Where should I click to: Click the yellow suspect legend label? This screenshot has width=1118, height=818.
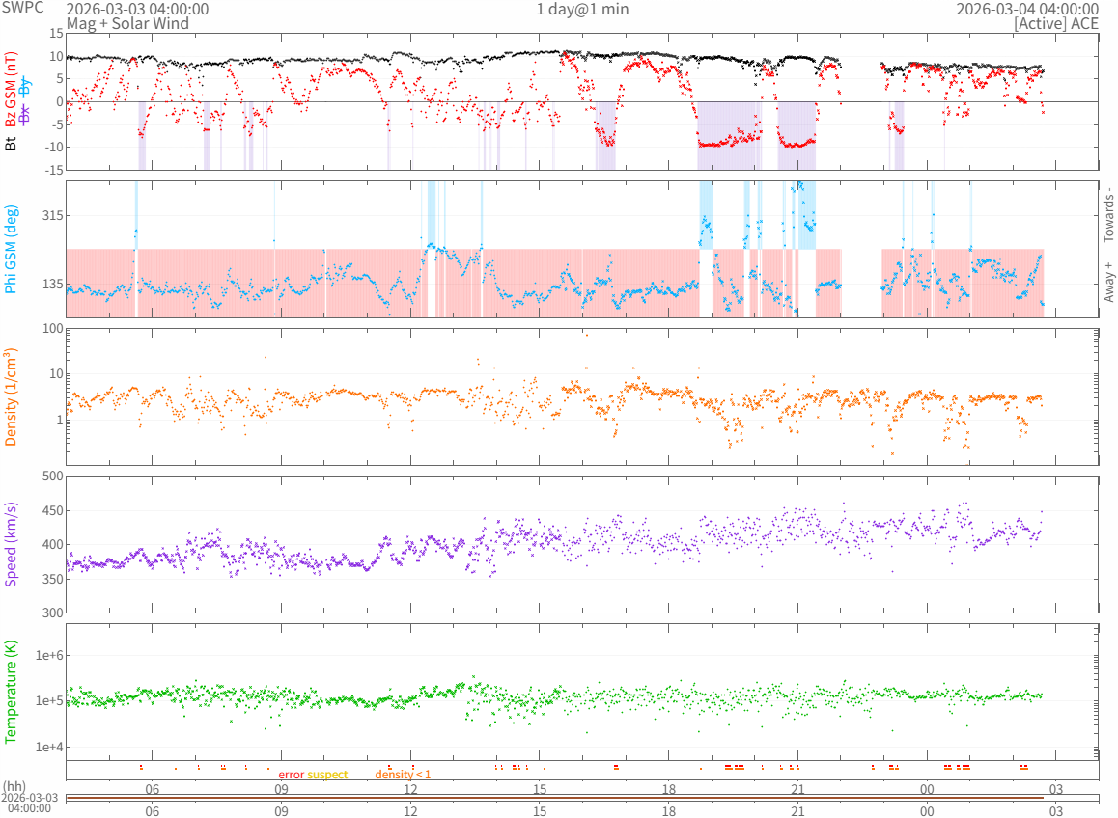(327, 775)
